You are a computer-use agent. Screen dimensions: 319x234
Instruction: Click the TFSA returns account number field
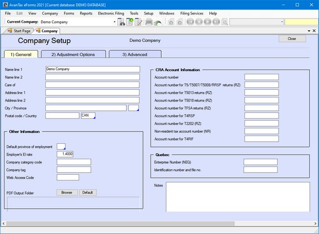point(261,108)
